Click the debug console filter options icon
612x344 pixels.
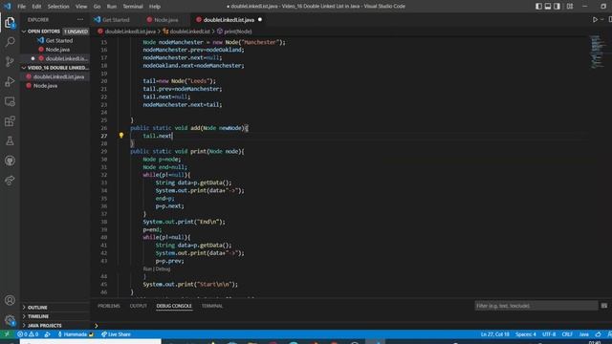(x=603, y=306)
